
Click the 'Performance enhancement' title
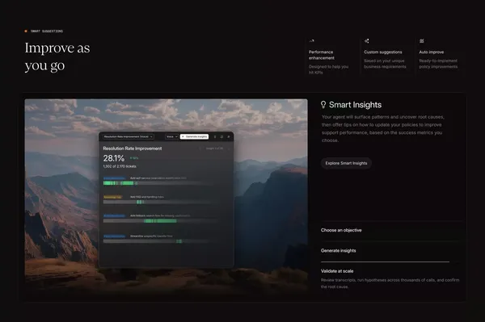click(x=322, y=55)
